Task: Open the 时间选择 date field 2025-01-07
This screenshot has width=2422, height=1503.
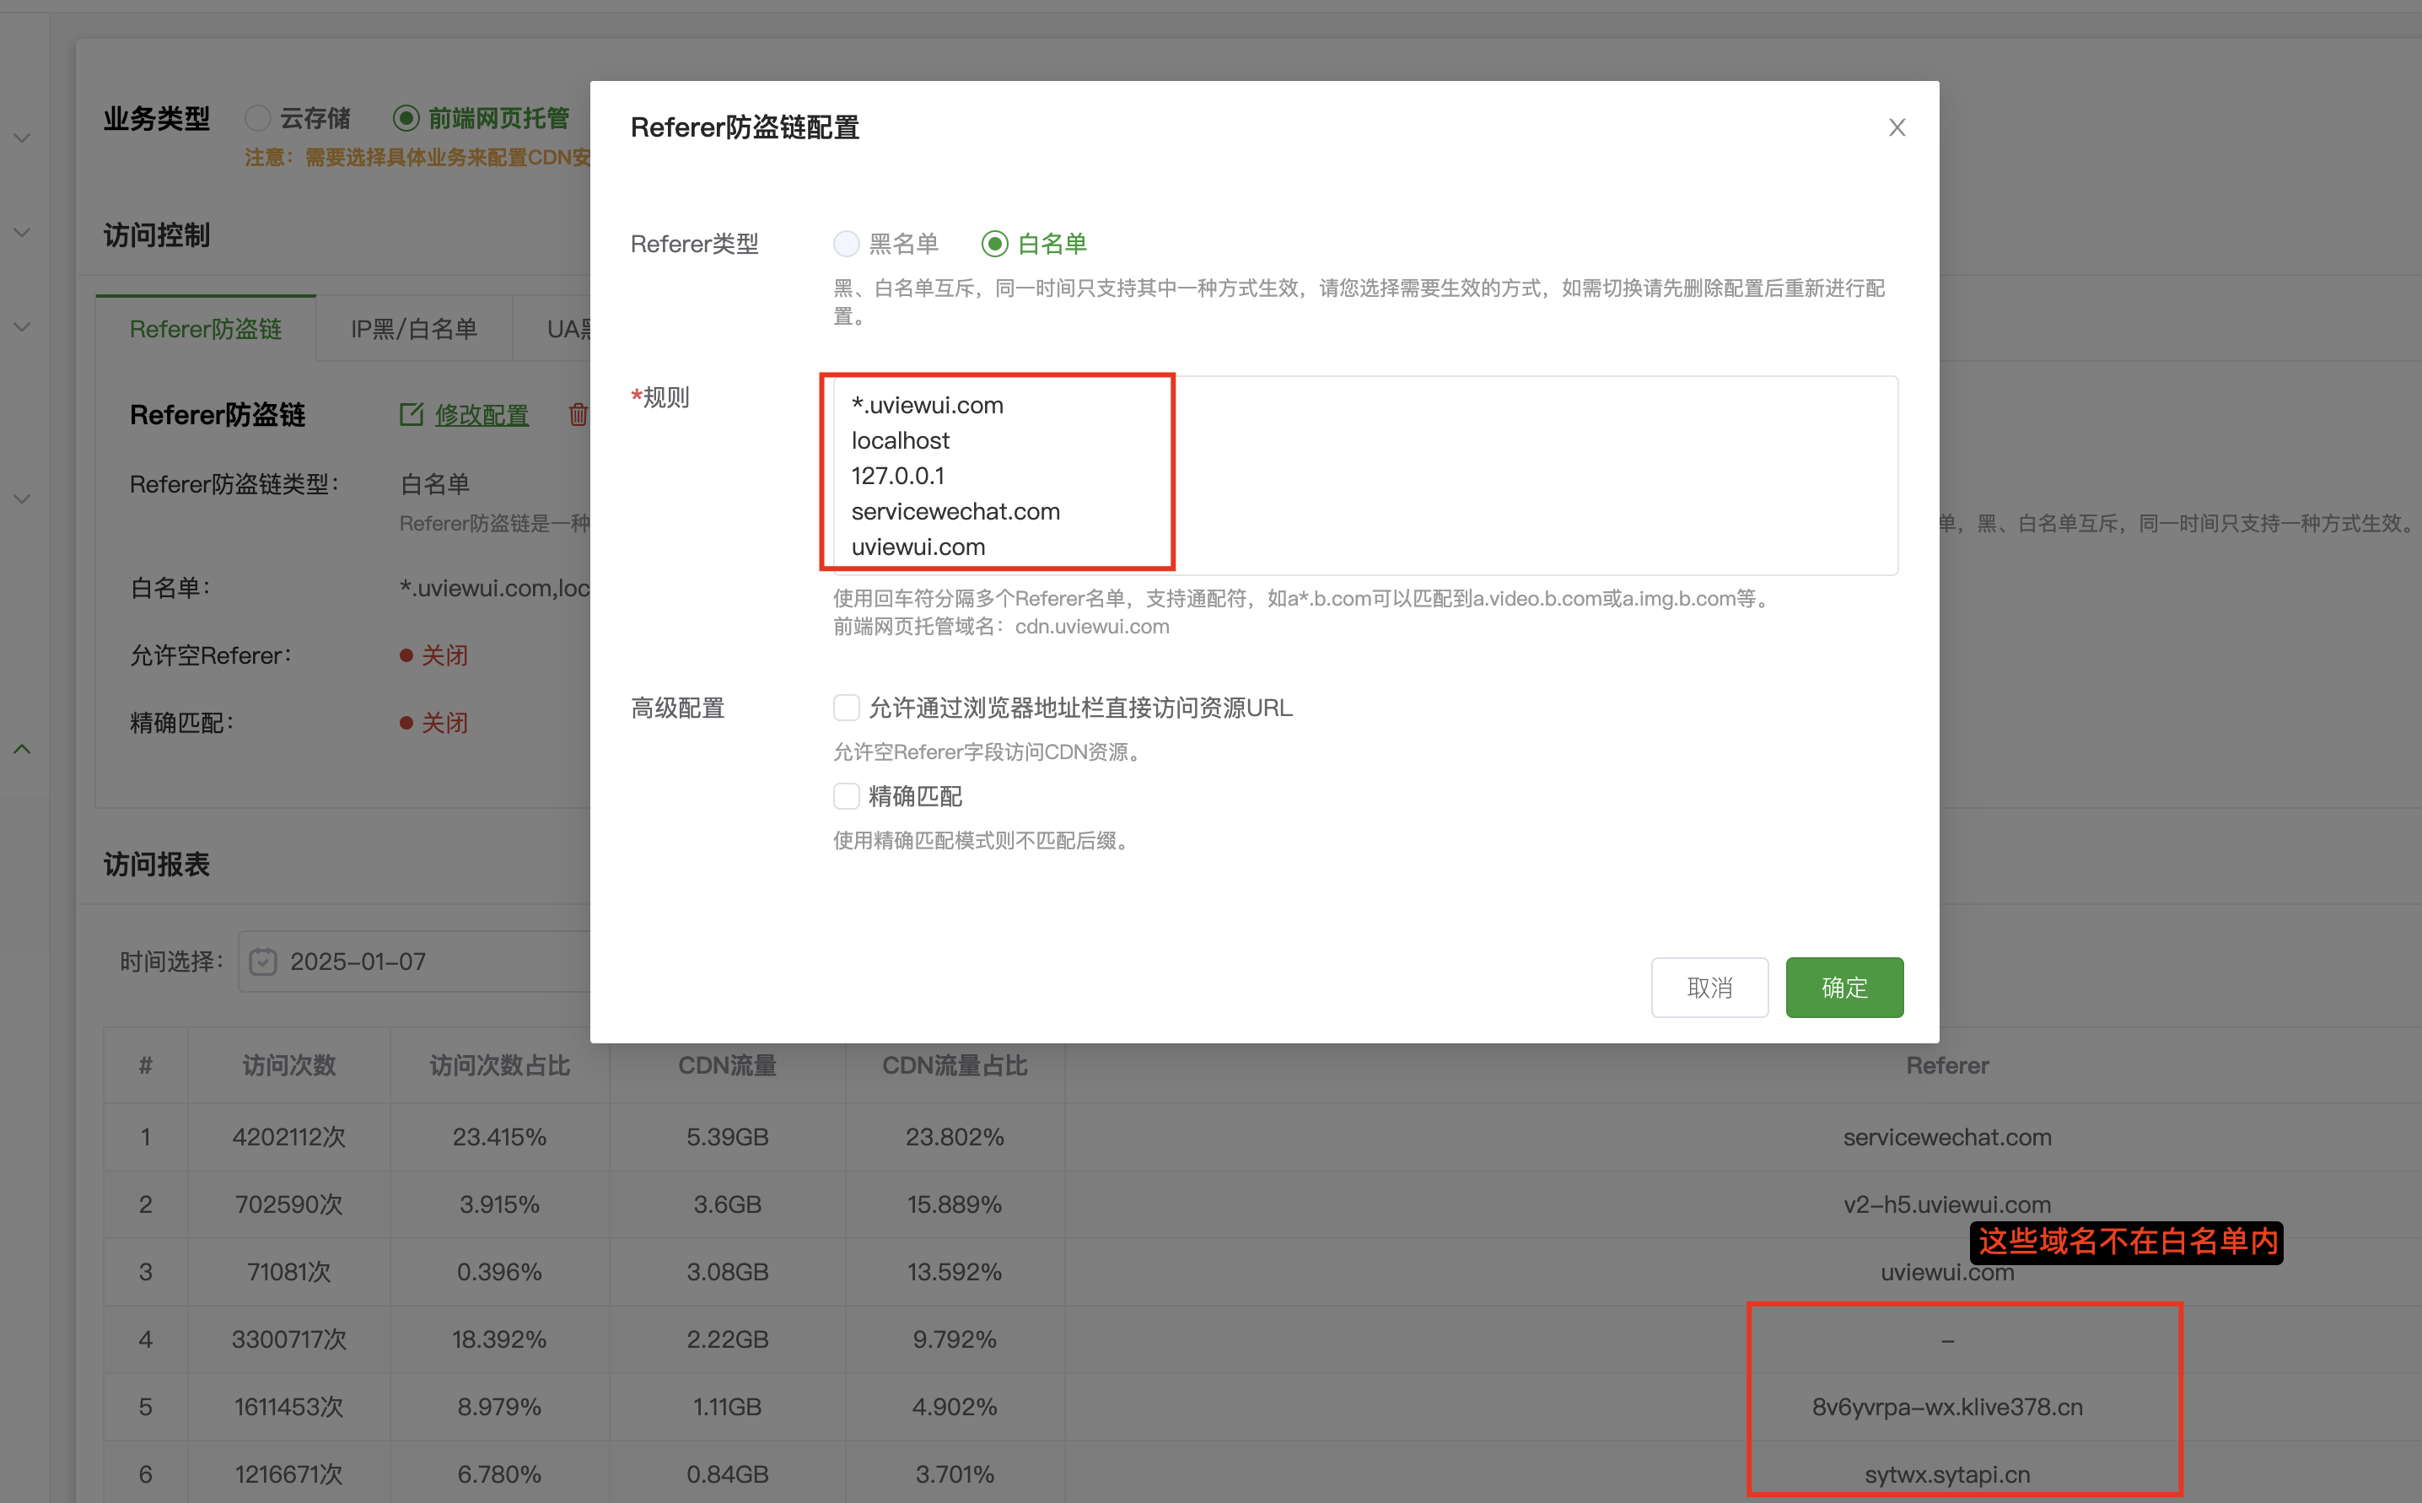Action: coord(414,962)
